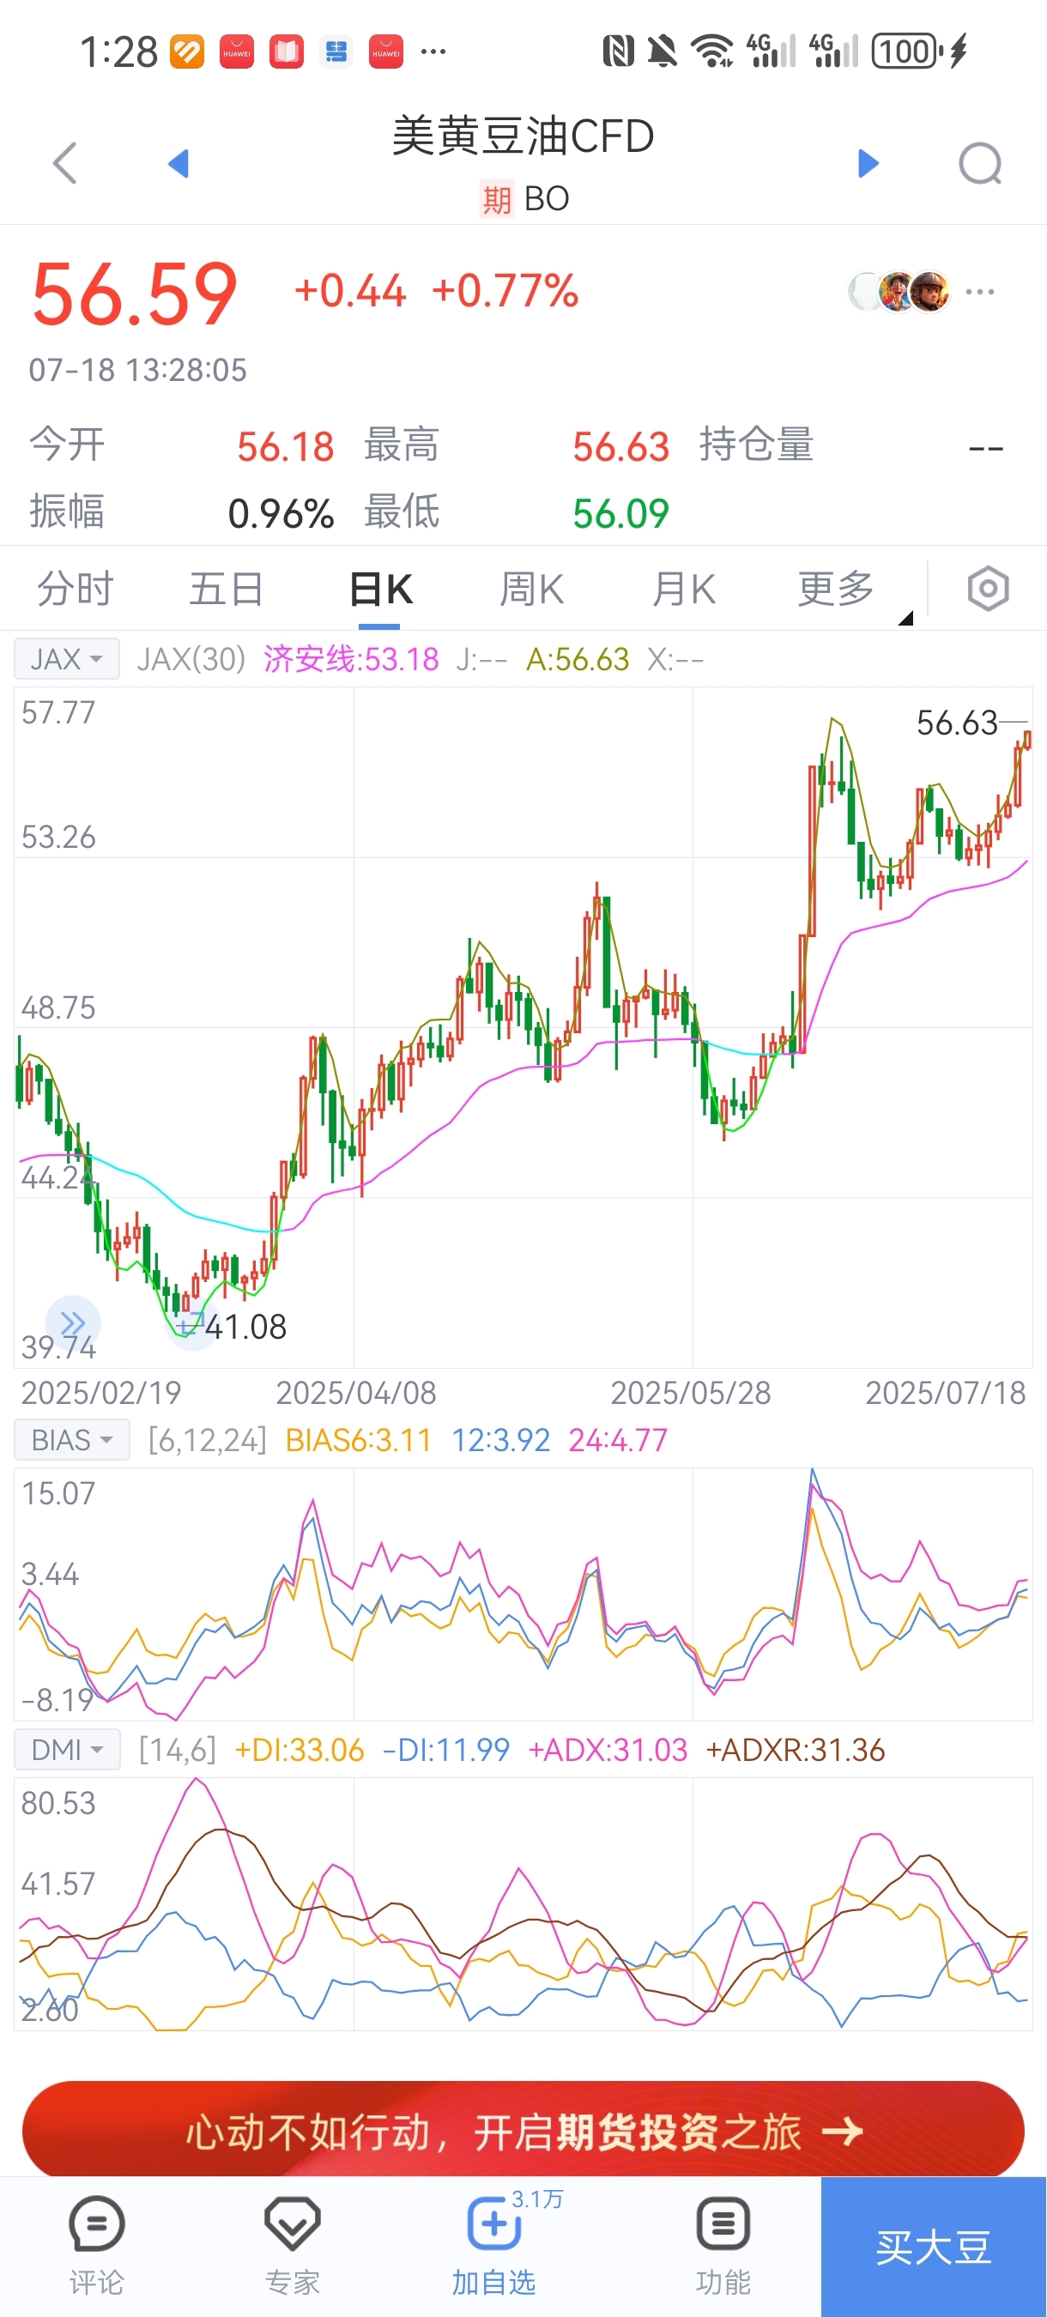This screenshot has width=1047, height=2317.
Task: Switch to 周K tab
Action: click(531, 590)
